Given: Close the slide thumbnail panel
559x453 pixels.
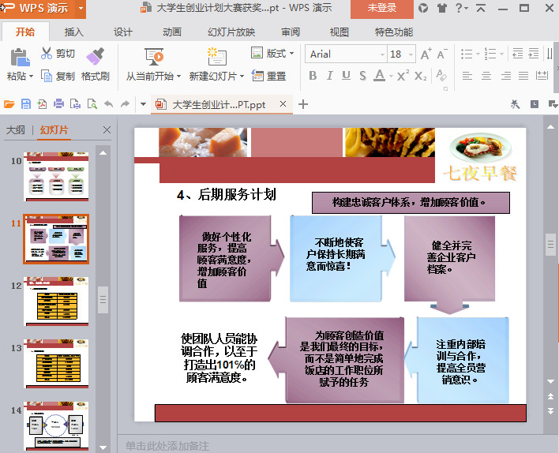Looking at the screenshot, I should 107,129.
